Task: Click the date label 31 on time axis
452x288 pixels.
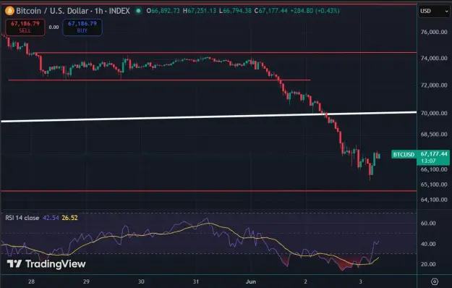Action: tap(196, 281)
